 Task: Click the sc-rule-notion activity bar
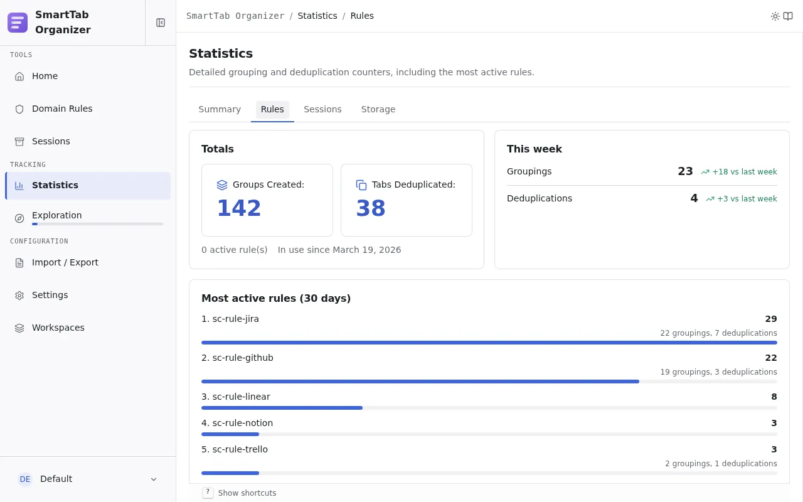(x=489, y=434)
